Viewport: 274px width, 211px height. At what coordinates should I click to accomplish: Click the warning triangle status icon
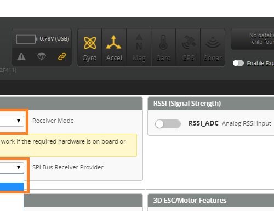pyautogui.click(x=21, y=56)
